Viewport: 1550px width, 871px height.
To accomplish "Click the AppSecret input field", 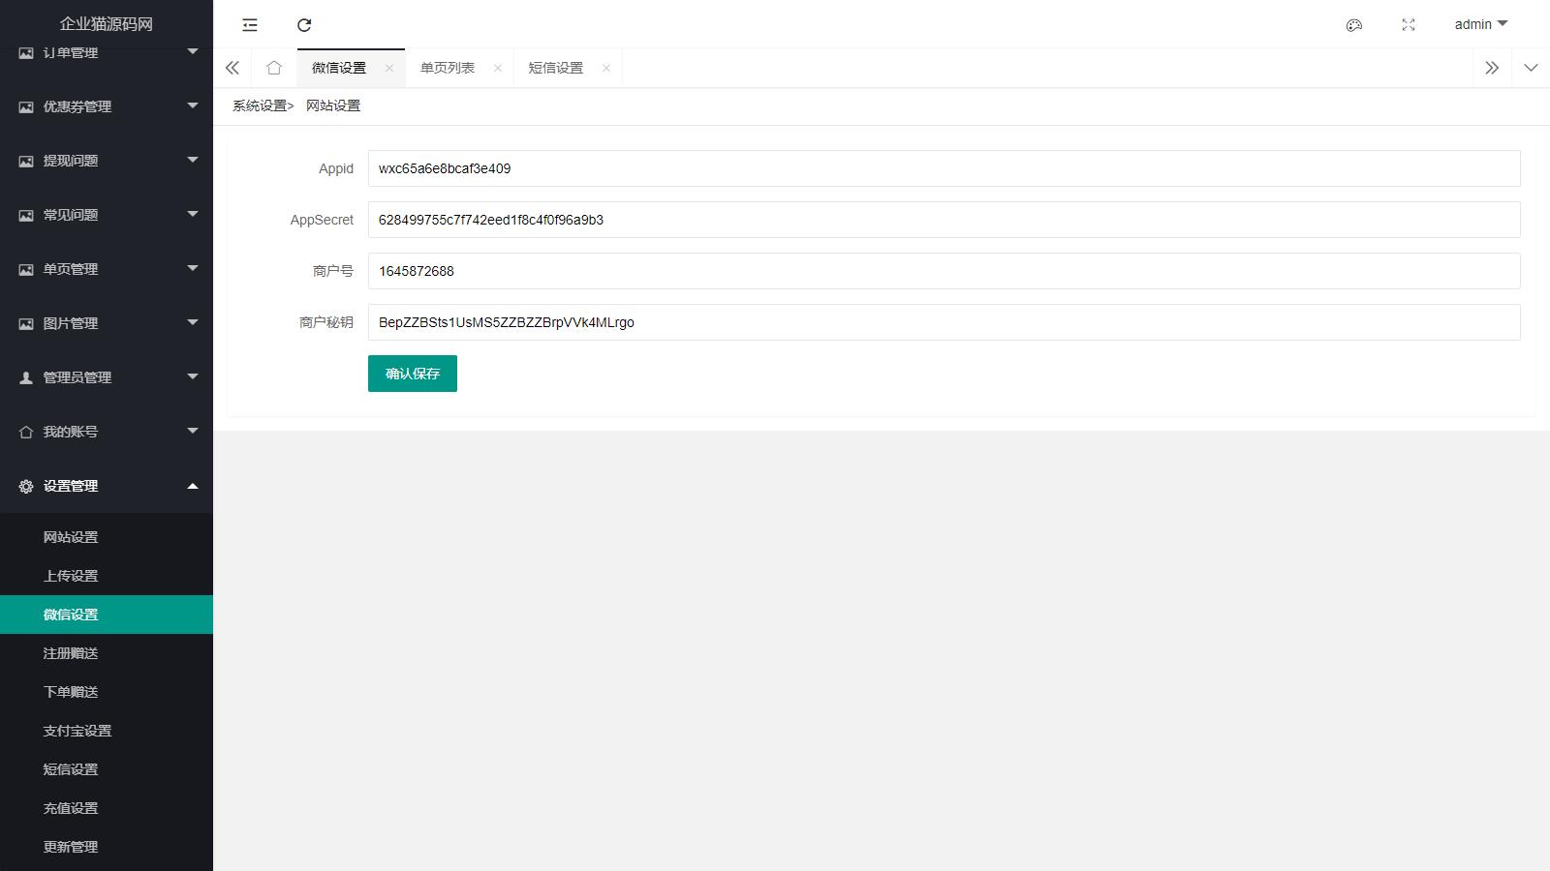I will click(x=944, y=220).
